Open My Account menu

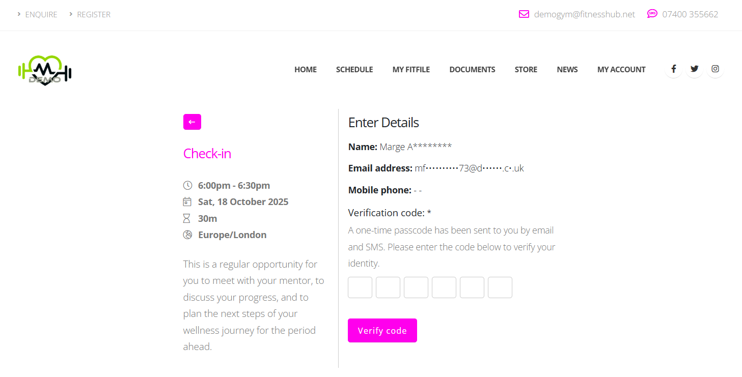[621, 70]
